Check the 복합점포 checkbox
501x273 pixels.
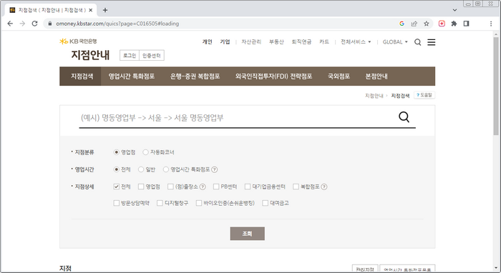coord(296,187)
